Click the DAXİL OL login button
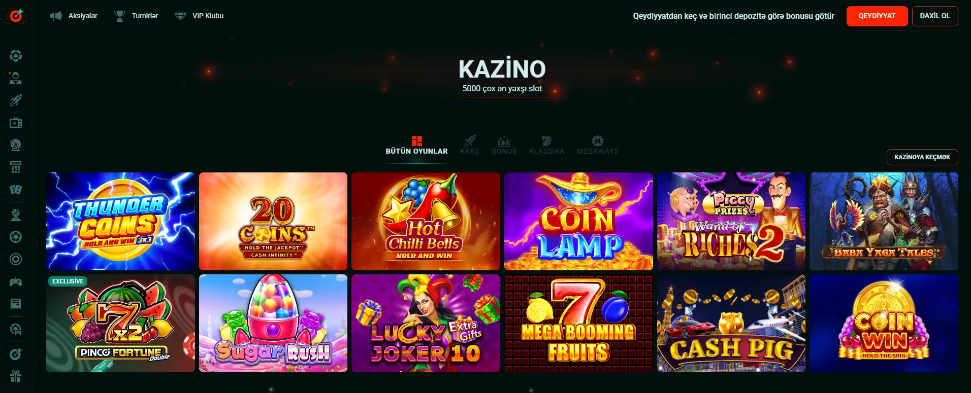 [935, 16]
